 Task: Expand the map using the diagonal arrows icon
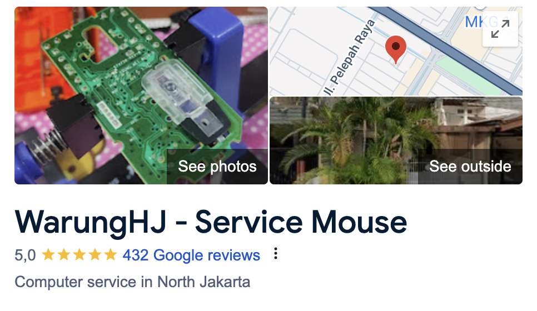coord(500,29)
